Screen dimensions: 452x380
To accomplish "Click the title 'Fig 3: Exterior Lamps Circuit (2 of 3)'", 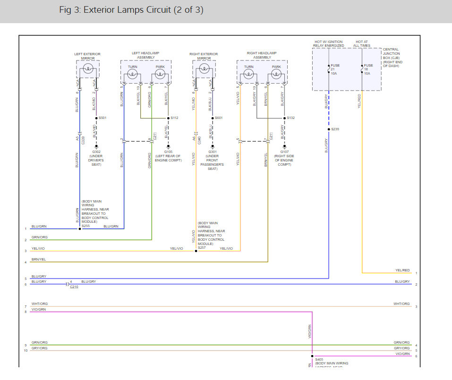I will 131,10.
